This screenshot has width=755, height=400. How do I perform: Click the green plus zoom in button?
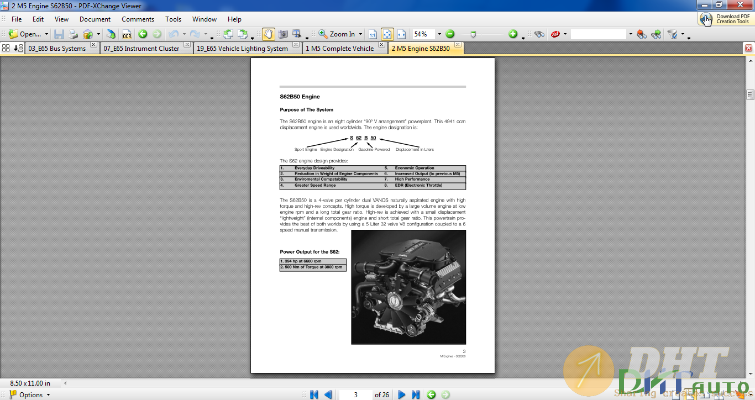point(513,34)
